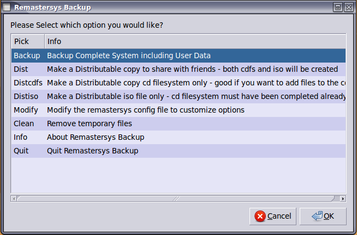Select the Dist distributable copy option

click(x=192, y=69)
